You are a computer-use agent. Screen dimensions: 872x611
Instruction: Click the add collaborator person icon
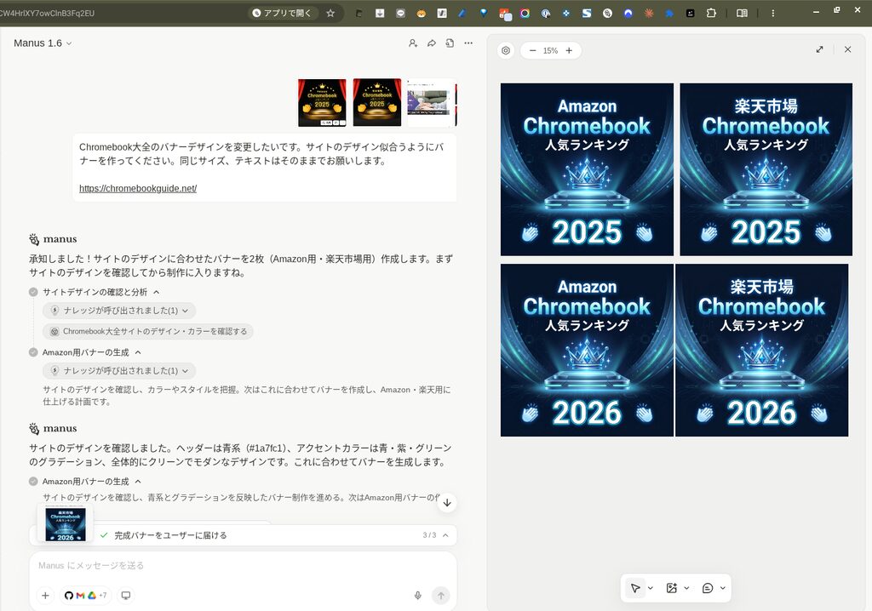click(x=413, y=43)
